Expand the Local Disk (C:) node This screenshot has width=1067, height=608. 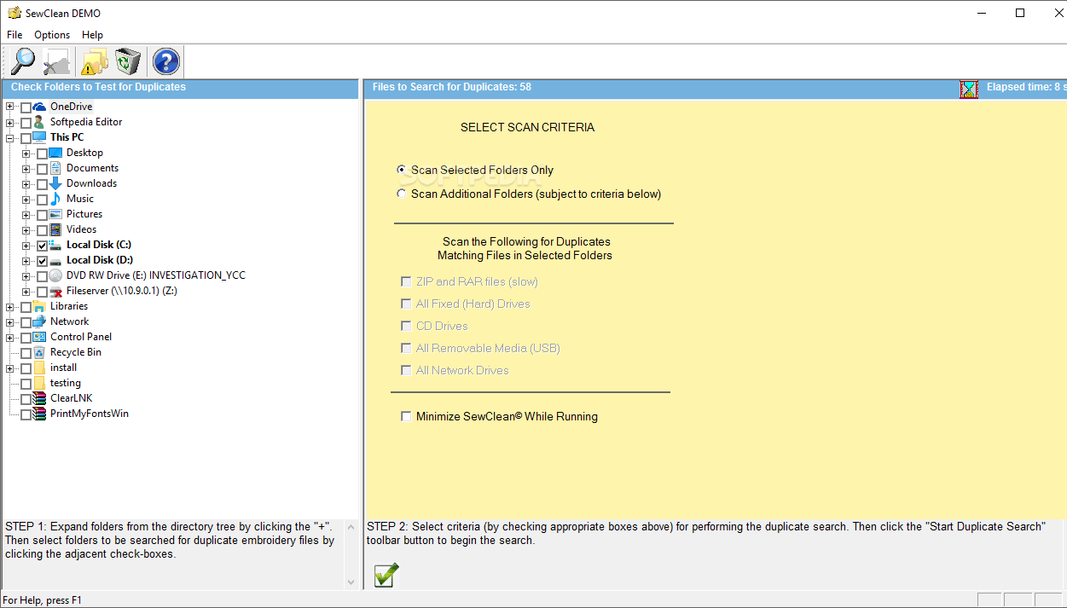coord(26,245)
